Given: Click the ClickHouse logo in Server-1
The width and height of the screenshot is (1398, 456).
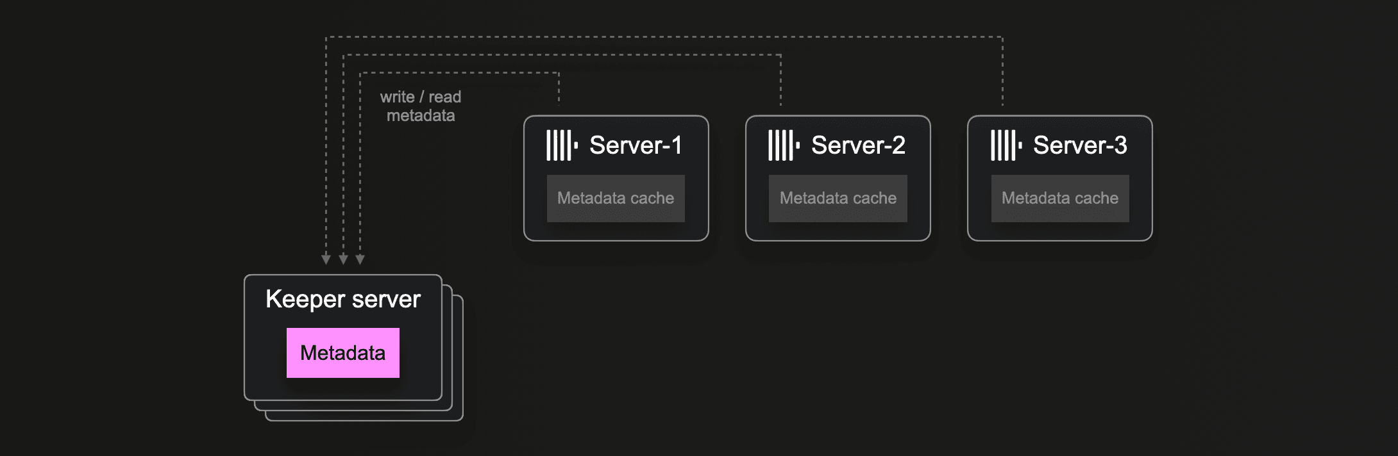Looking at the screenshot, I should click(562, 145).
